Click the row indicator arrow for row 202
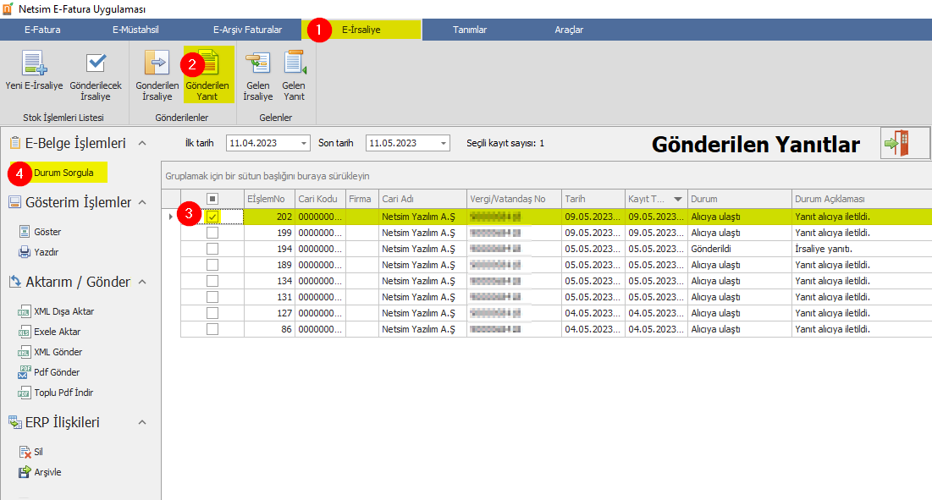Image resolution: width=932 pixels, height=500 pixels. point(171,217)
